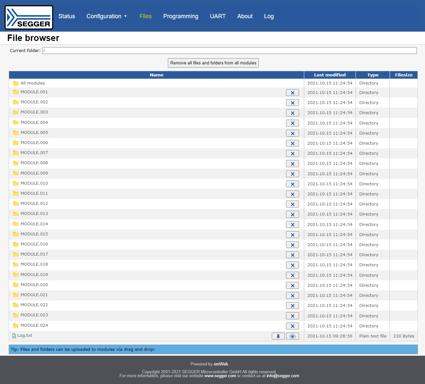
Task: Expand the Configuration dropdown menu
Action: tap(106, 16)
